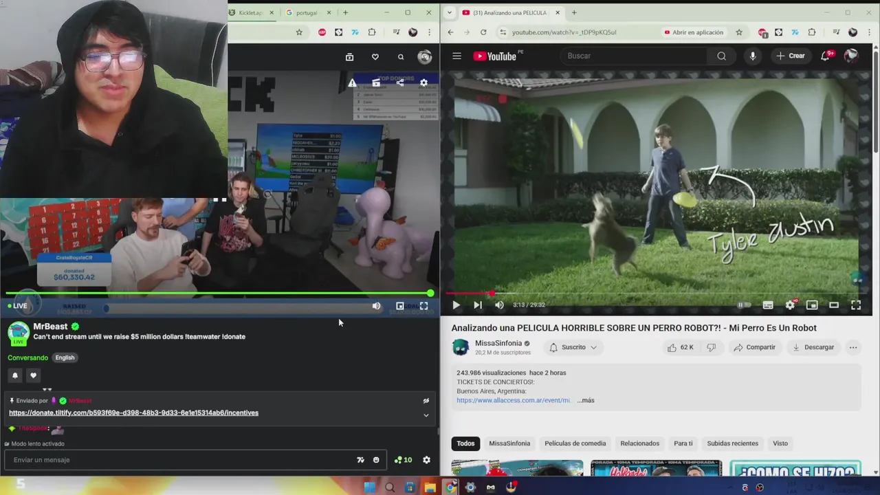Open Kick heart following icon in header
Image resolution: width=880 pixels, height=495 pixels.
coord(375,57)
